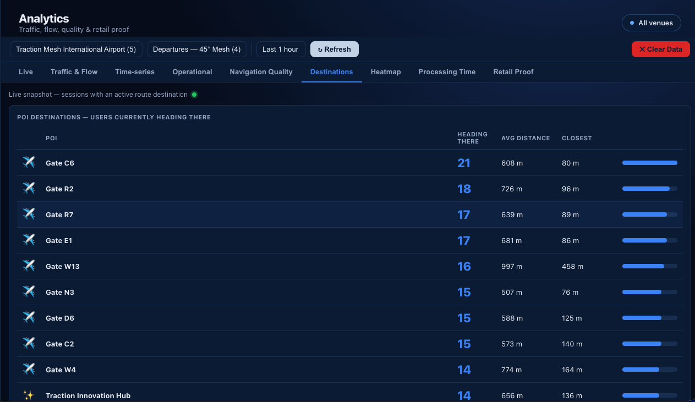Click the 608 m average distance value
Image resolution: width=695 pixels, height=402 pixels.
click(512, 163)
